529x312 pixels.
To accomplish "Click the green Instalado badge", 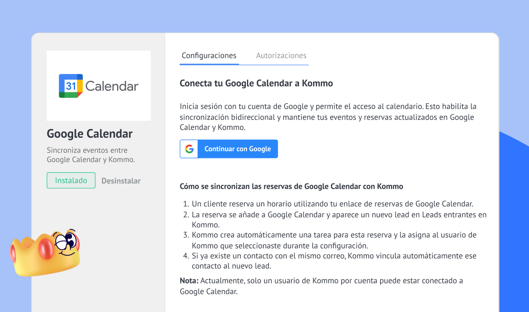I will pyautogui.click(x=71, y=180).
